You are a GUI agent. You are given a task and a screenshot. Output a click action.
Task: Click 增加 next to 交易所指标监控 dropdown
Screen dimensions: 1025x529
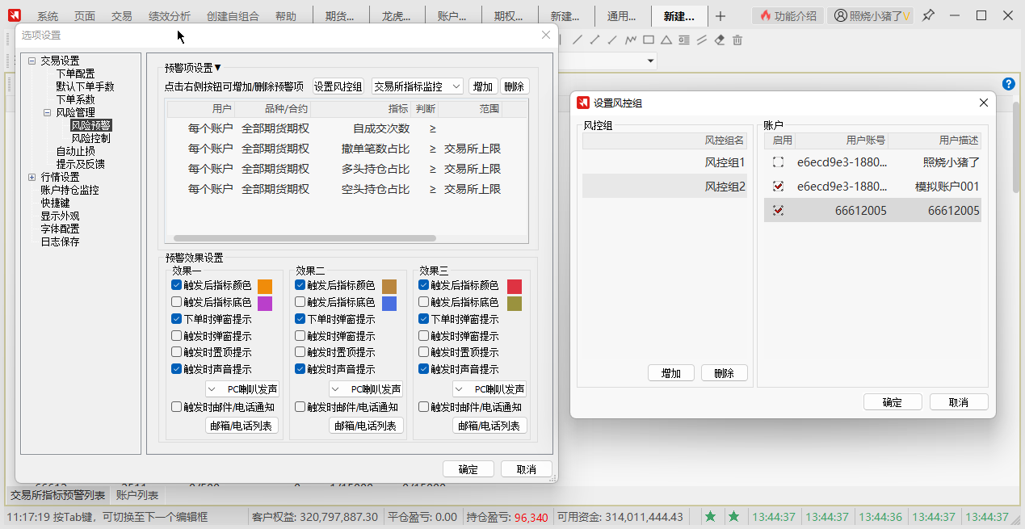click(x=483, y=86)
